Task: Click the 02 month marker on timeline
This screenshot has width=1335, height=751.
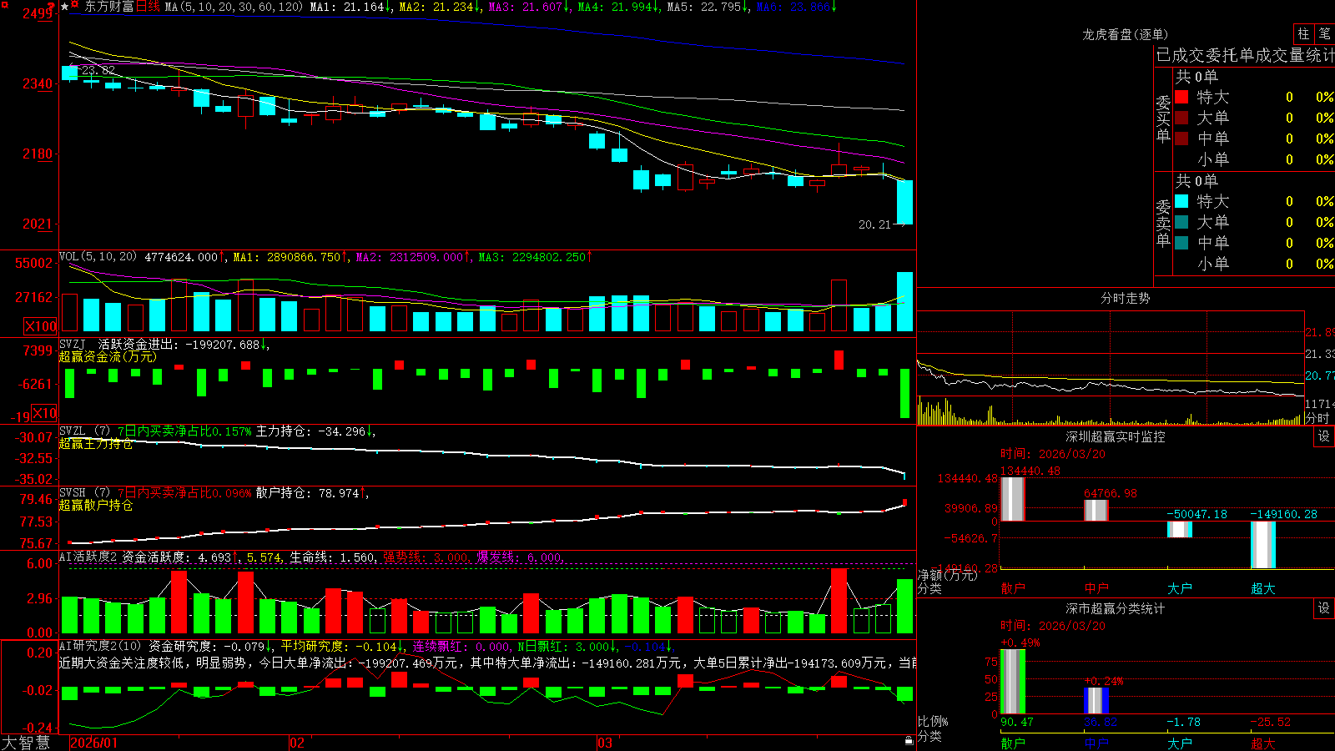Action: pyautogui.click(x=297, y=743)
